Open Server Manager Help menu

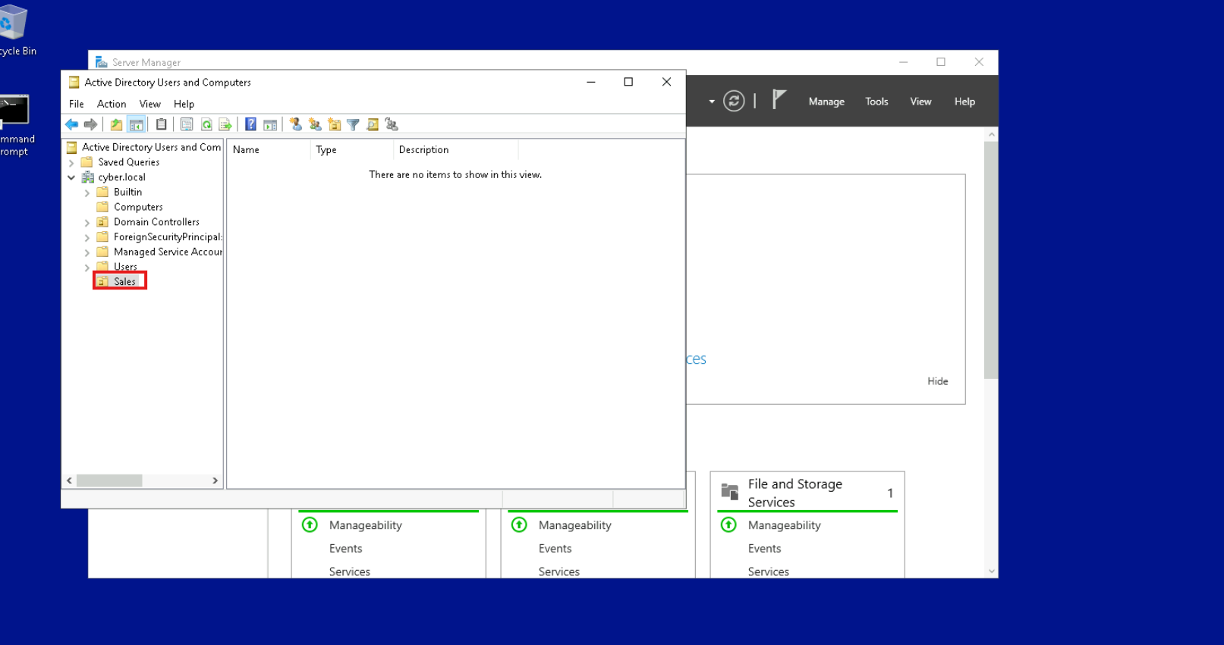point(964,102)
